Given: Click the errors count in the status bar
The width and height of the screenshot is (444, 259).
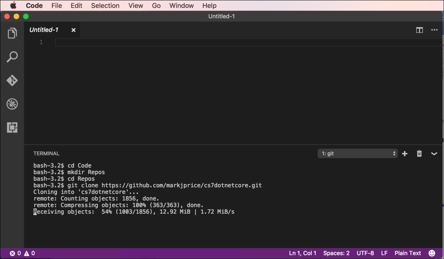Looking at the screenshot, I should (x=15, y=253).
